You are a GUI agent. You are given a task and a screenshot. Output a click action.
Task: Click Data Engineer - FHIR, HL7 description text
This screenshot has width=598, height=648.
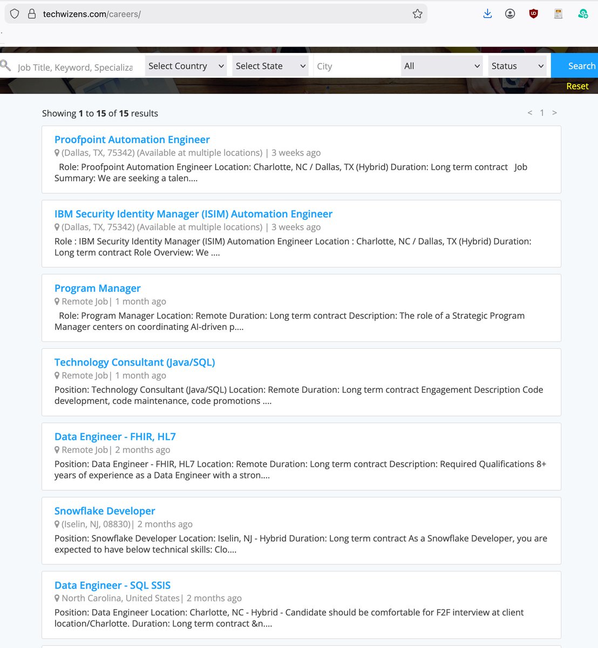pos(300,470)
